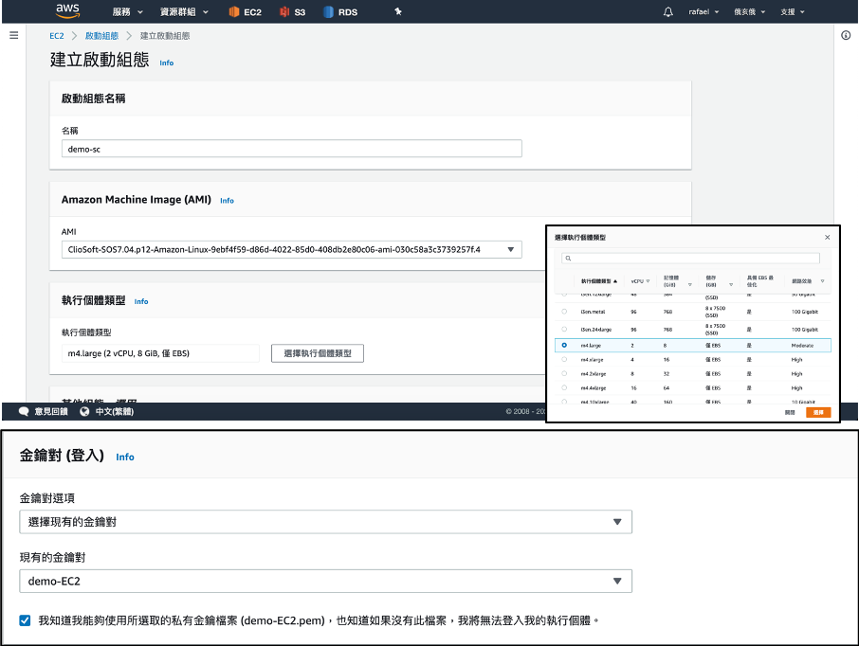The height and width of the screenshot is (646, 859).
Task: Click the 'm4.xlarge' row name
Action: point(593,360)
